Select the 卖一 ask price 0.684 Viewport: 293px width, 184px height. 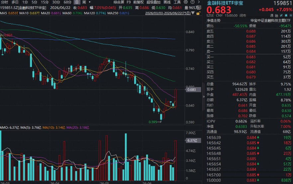click(x=251, y=51)
